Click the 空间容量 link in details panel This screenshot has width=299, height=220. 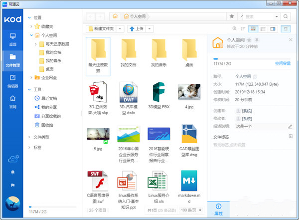[284, 63]
